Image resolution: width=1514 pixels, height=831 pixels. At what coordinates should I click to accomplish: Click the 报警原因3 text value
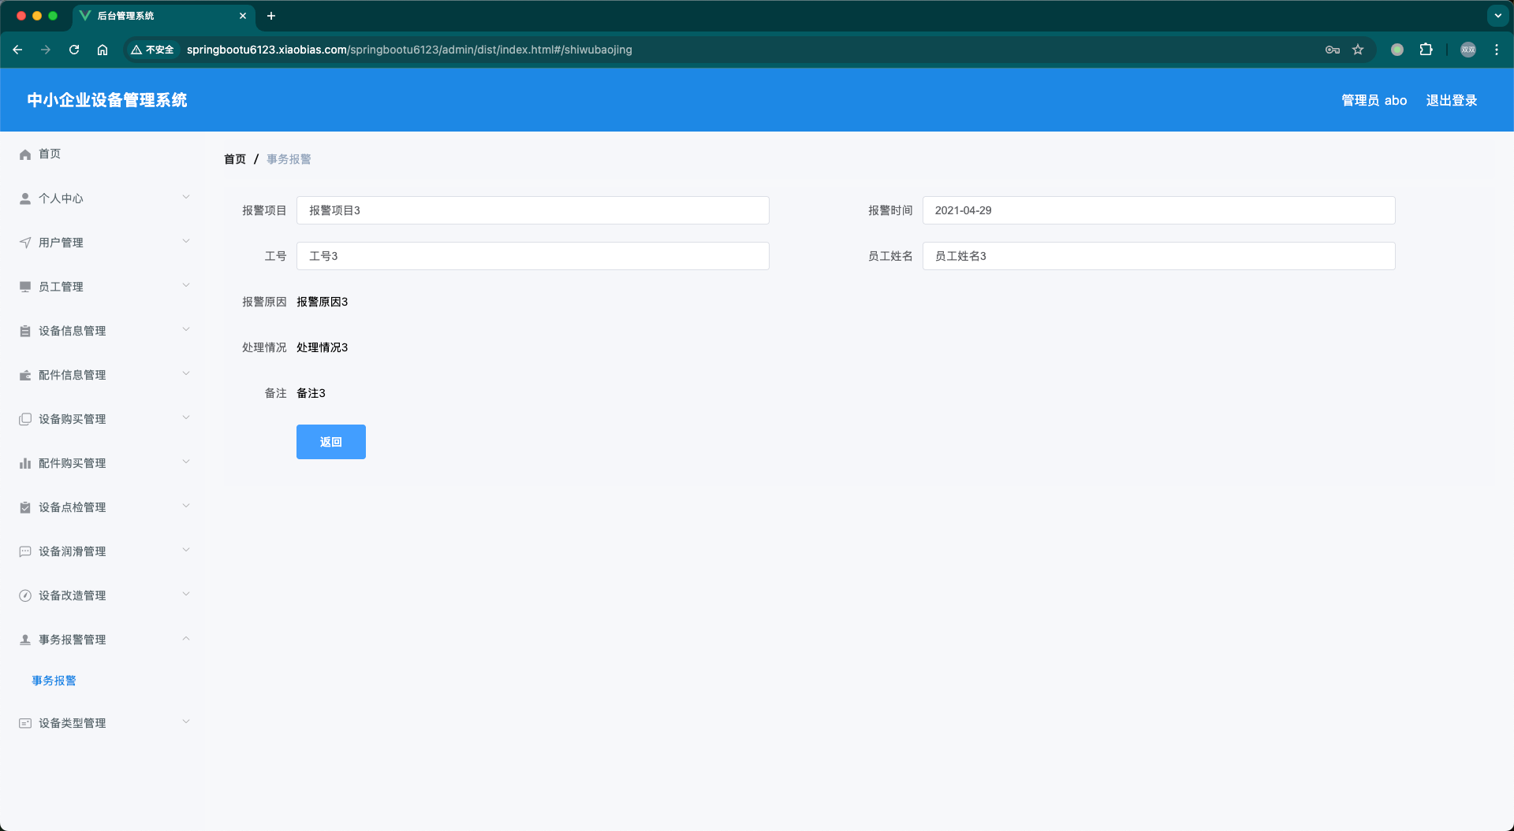(x=323, y=302)
